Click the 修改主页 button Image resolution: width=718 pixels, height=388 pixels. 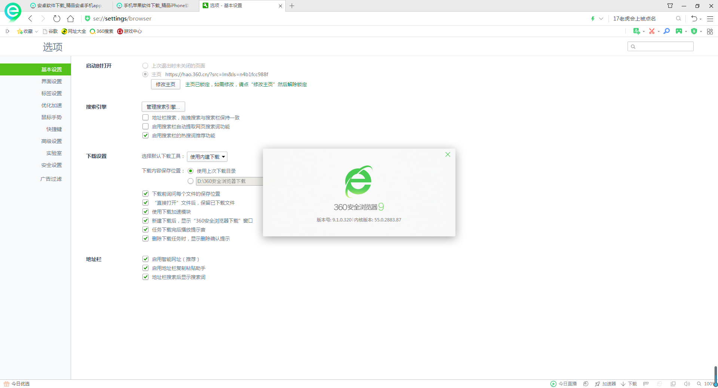click(166, 84)
